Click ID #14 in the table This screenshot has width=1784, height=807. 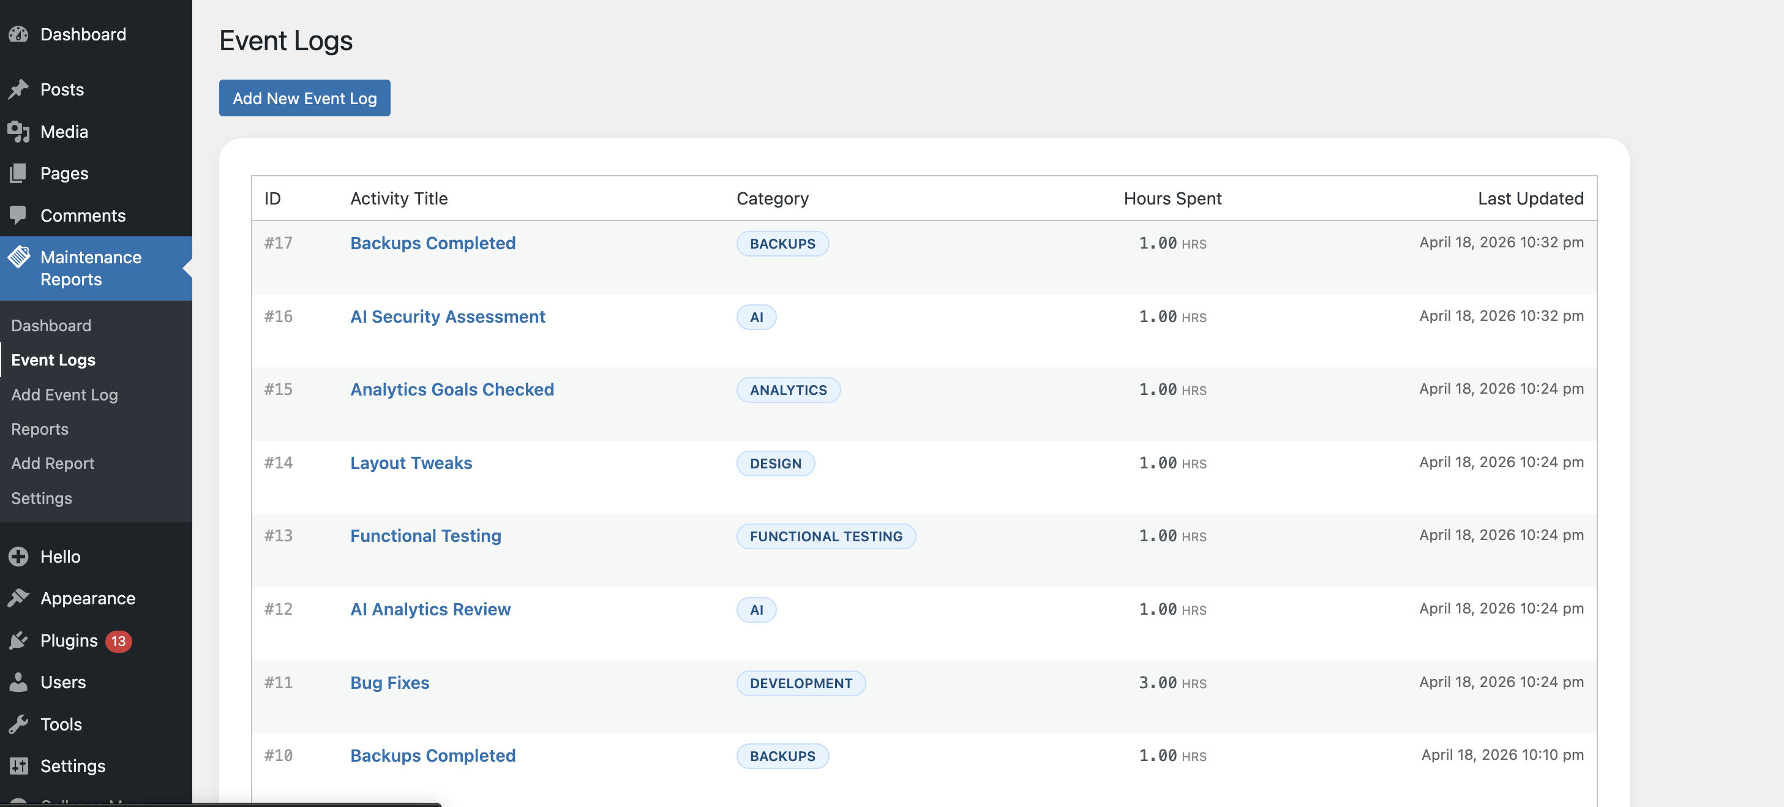279,462
